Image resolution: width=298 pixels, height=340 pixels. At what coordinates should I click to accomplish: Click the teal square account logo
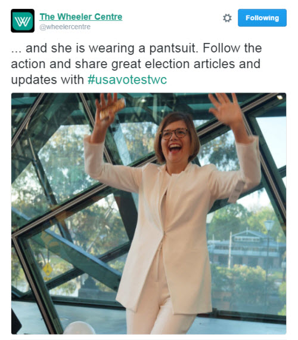click(23, 21)
